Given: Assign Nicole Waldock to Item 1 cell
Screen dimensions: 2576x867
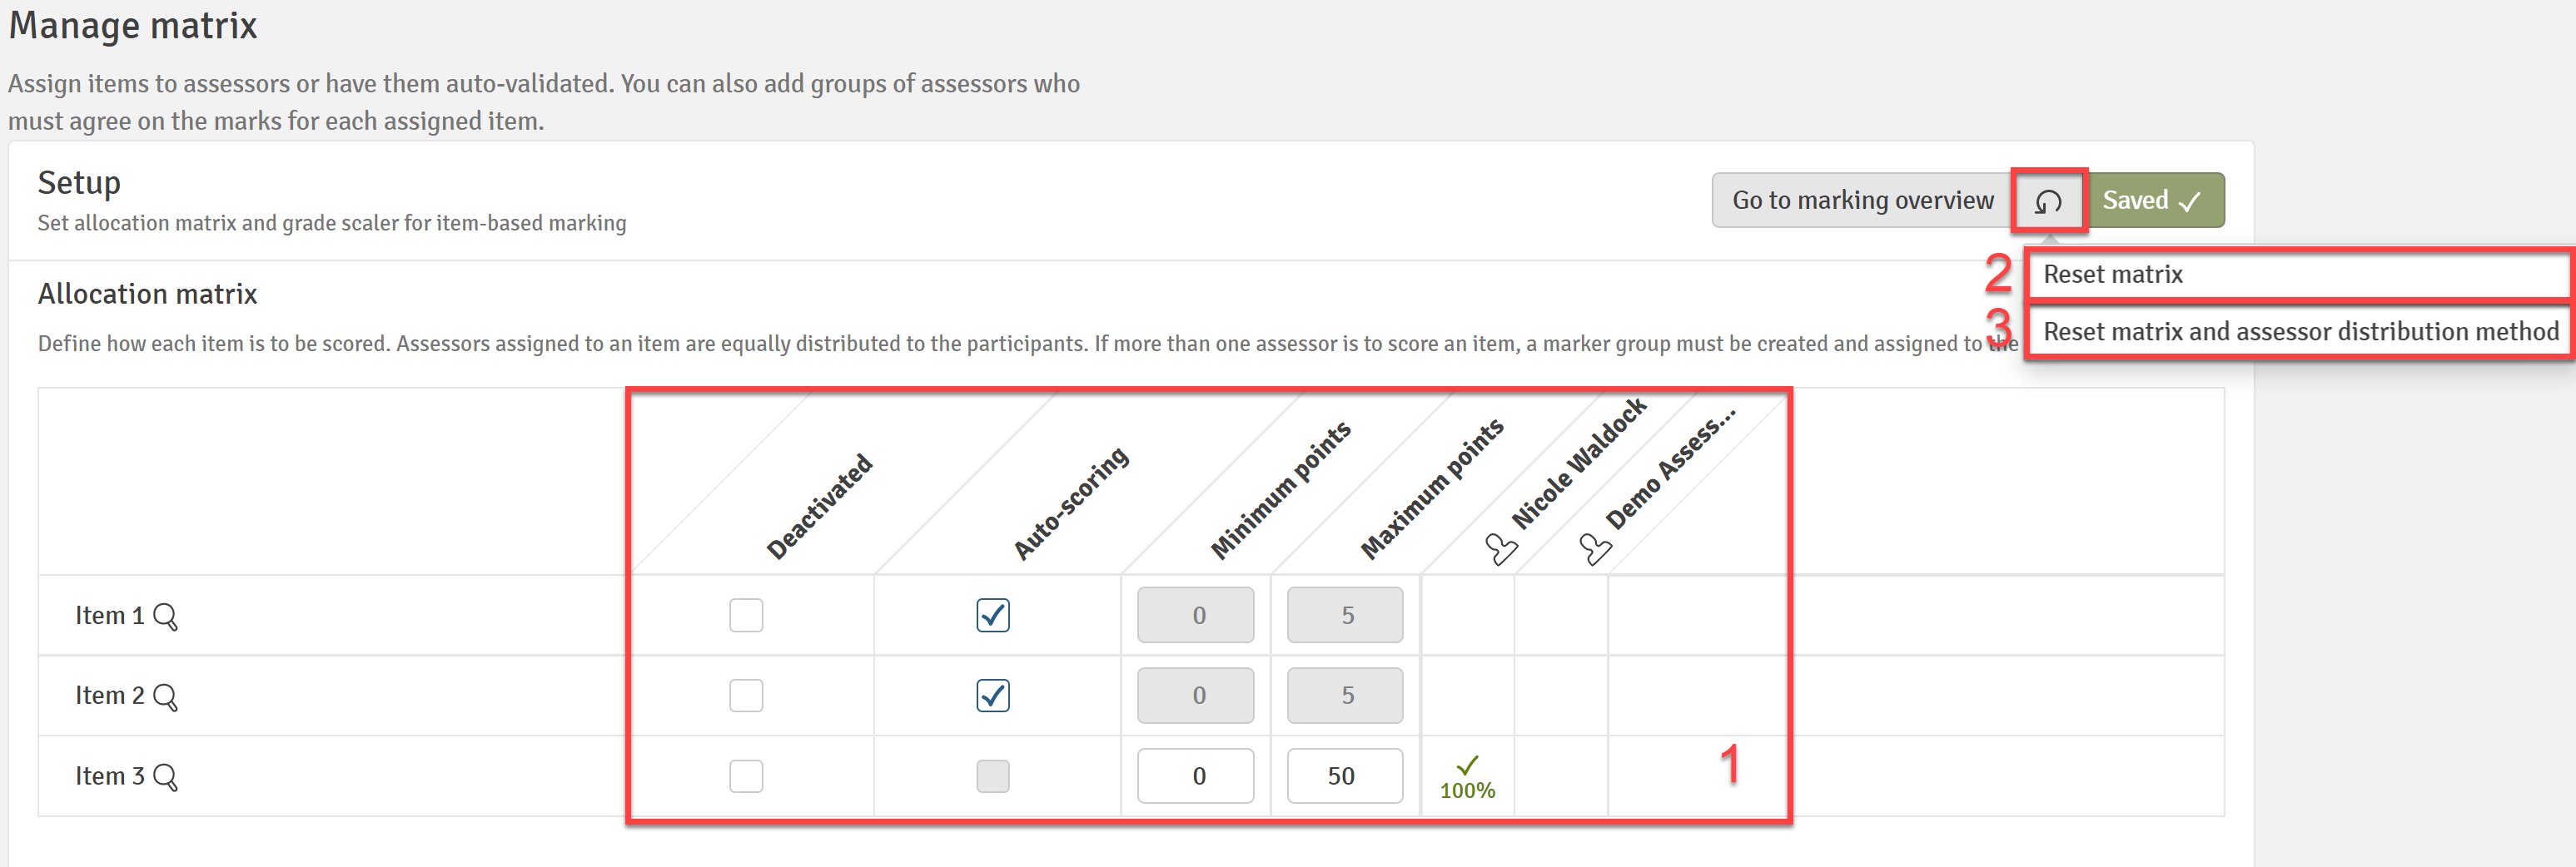Looking at the screenshot, I should pyautogui.click(x=1467, y=615).
